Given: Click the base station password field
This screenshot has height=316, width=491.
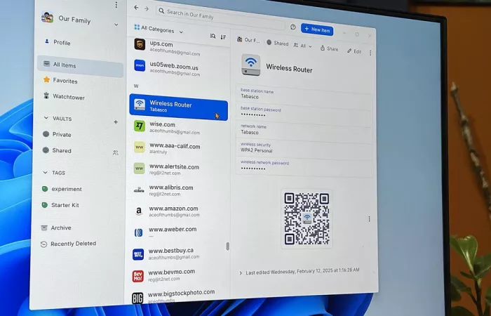Looking at the screenshot, I should [304, 112].
